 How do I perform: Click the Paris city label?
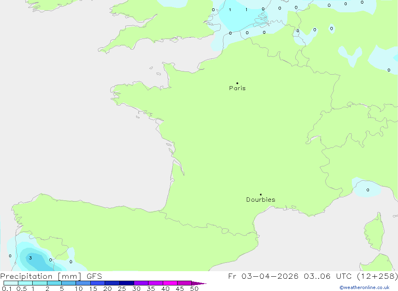pos(237,88)
